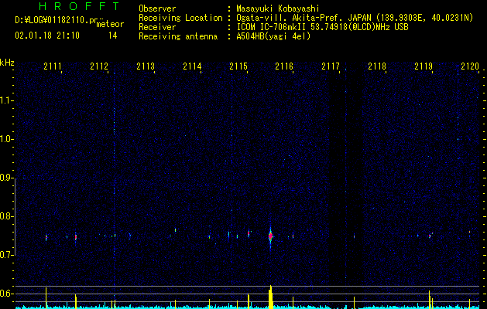
Task: Click the 0.9 kHz frequency label
Action: click(x=5, y=178)
